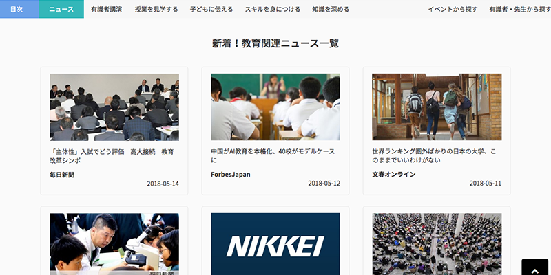
Task: Open the students running in hallway thumbnail
Action: coord(437,107)
